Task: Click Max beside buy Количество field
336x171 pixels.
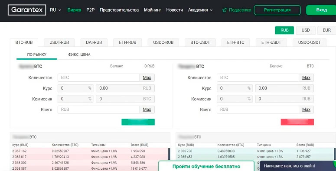Action: pyautogui.click(x=147, y=77)
